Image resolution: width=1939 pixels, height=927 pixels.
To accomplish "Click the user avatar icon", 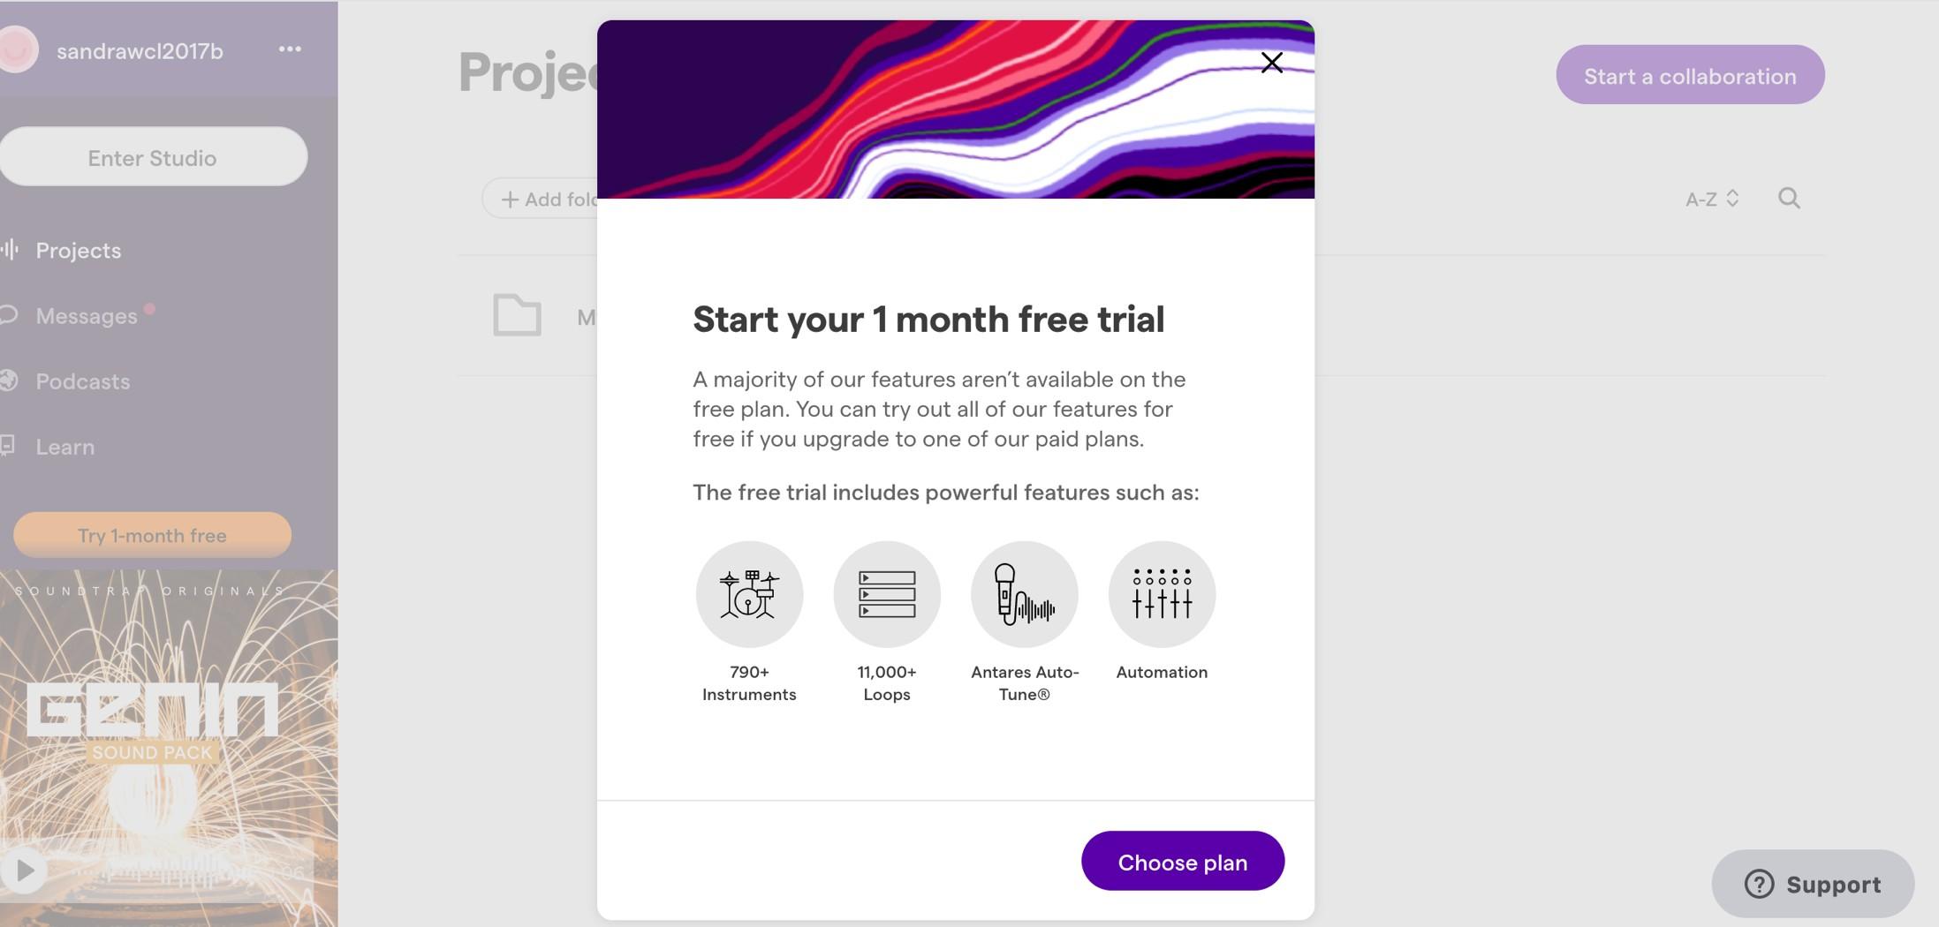I will [18, 49].
